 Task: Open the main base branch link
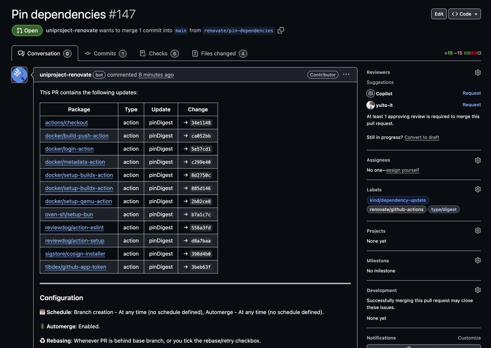(181, 30)
